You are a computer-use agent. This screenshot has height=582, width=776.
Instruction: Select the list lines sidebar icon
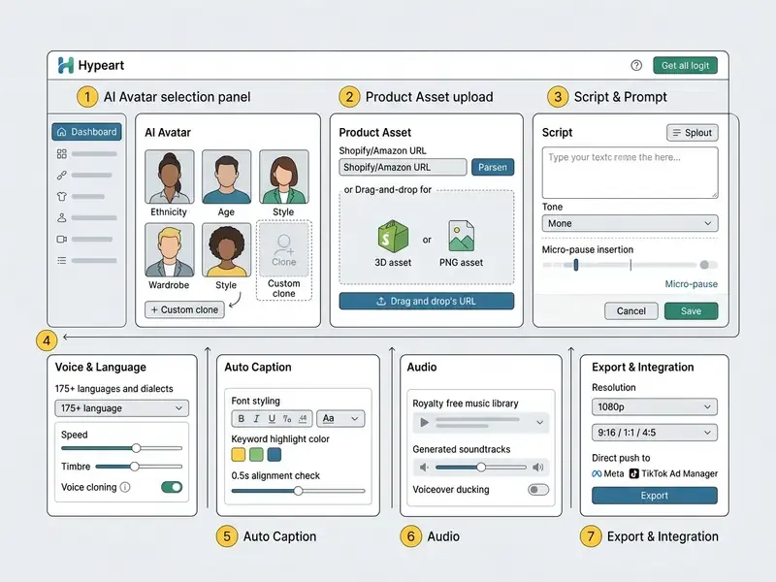62,260
